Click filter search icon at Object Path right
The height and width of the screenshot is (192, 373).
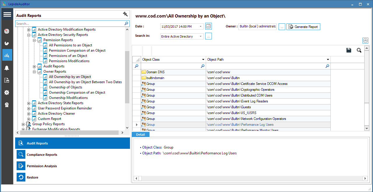click(327, 66)
